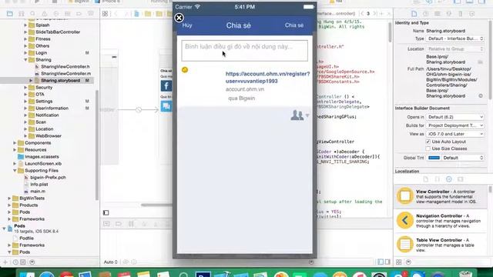Viewport: 493px width, 277px height.
Task: Add a file with the plus button
Action: coord(5,262)
